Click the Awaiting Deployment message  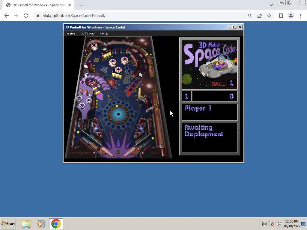pos(204,131)
